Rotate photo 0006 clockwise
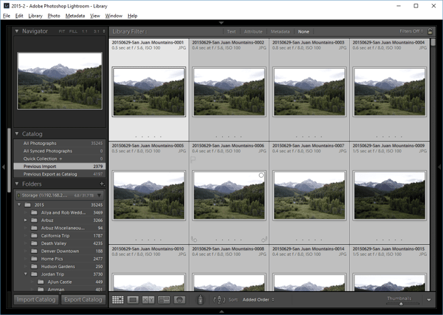This screenshot has height=315, width=443. coord(264,239)
